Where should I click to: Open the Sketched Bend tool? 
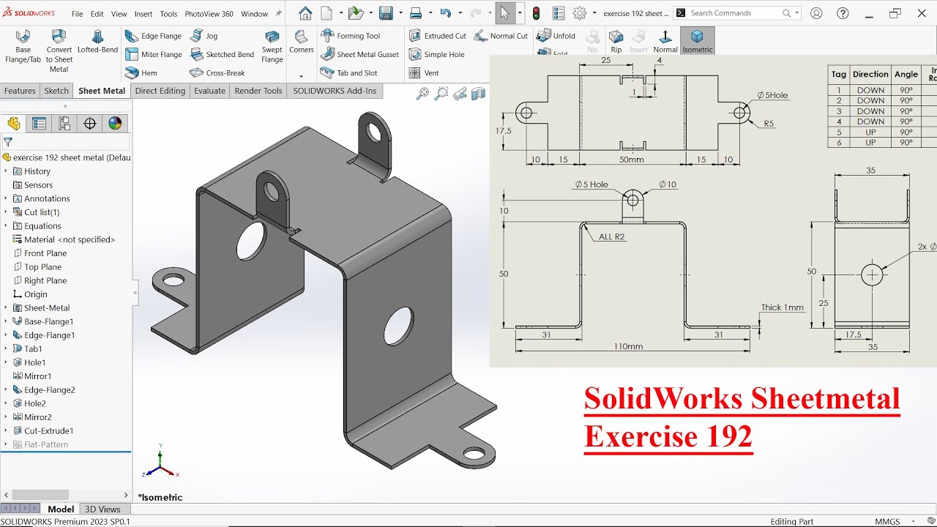tap(222, 54)
